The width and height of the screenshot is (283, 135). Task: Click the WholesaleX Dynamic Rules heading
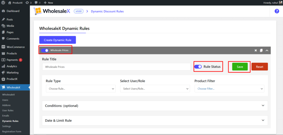(64, 28)
